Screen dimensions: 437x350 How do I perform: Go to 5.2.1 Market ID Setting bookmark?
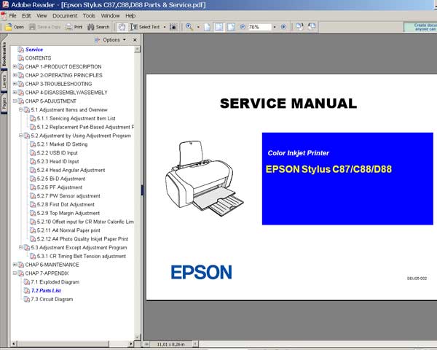tap(62, 144)
